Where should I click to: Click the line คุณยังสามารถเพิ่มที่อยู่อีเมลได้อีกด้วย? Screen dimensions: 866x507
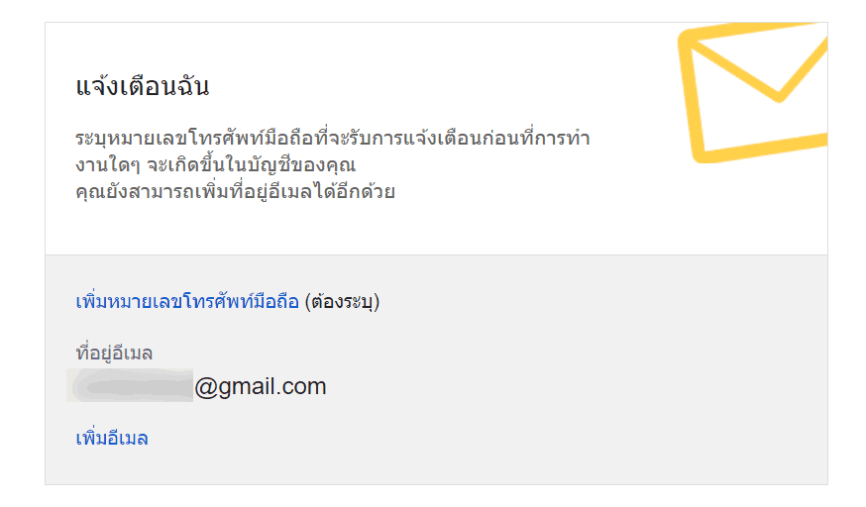[x=236, y=191]
